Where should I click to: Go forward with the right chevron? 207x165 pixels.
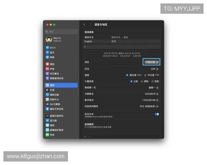(x=90, y=25)
